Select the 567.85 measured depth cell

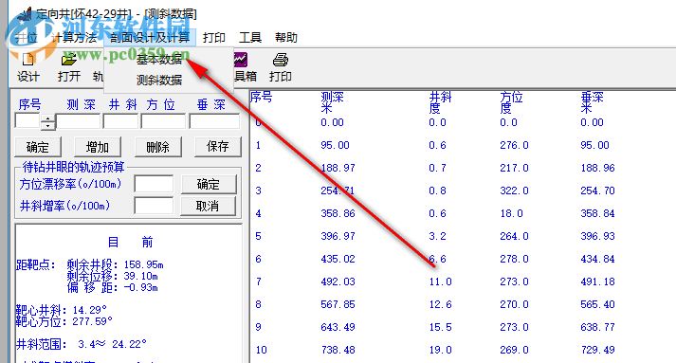point(338,305)
